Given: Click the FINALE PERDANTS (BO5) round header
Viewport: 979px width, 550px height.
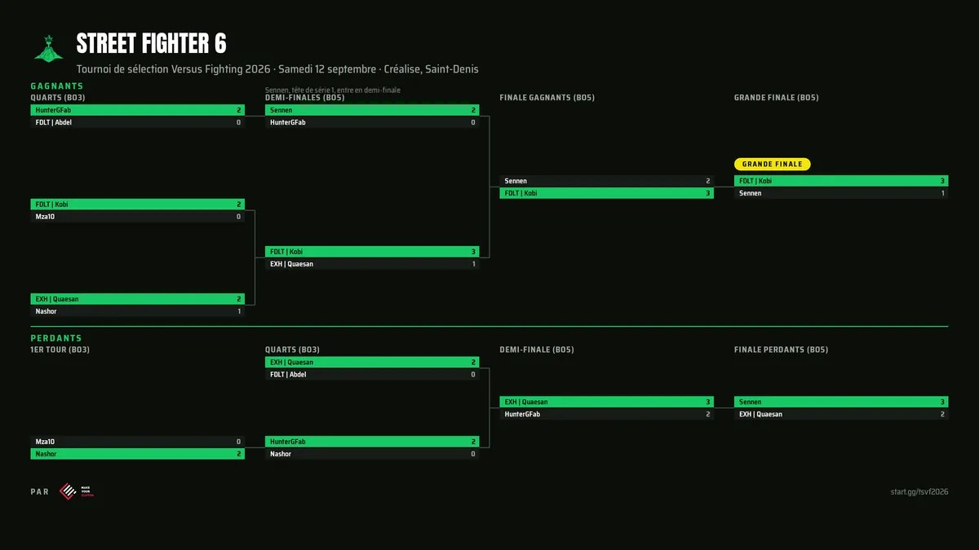Looking at the screenshot, I should 781,350.
